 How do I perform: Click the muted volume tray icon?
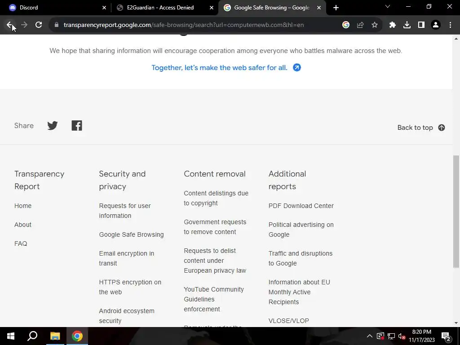click(402, 336)
